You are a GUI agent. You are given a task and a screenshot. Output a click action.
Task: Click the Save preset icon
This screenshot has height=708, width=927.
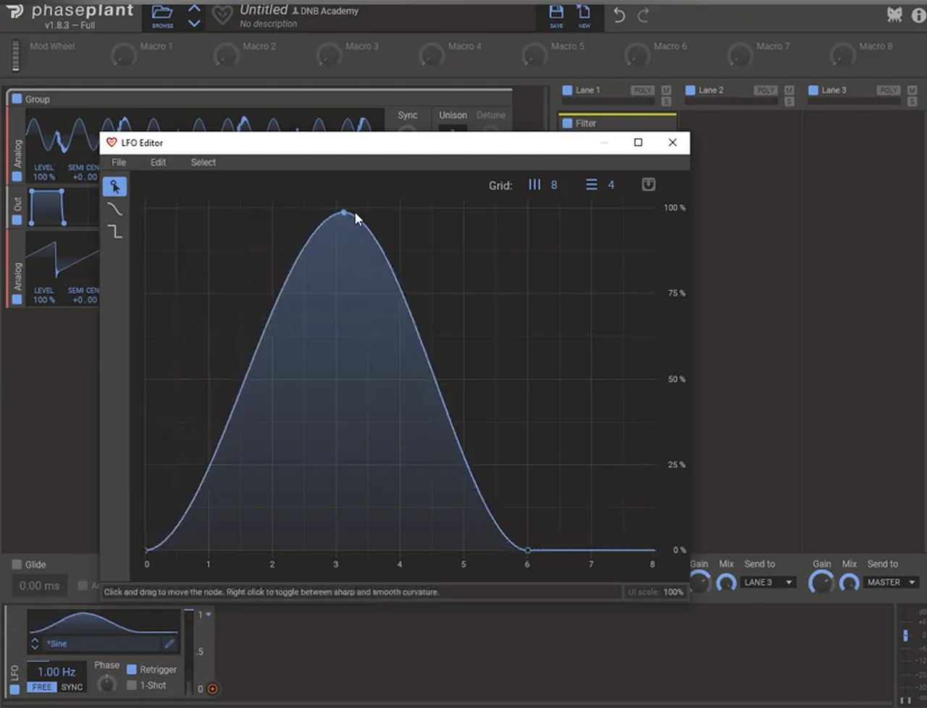click(556, 15)
